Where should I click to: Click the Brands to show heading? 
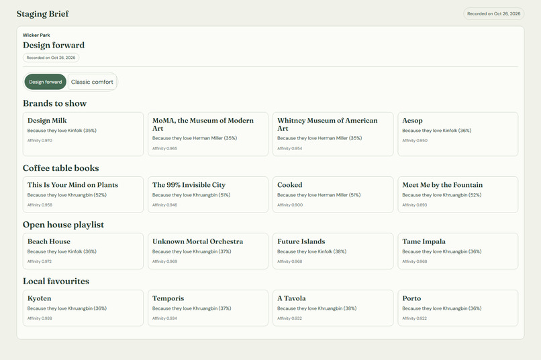click(54, 103)
